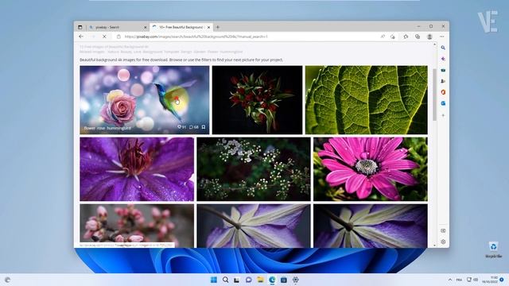Open comments on the rose hummingbird image
The height and width of the screenshot is (286, 509).
194,127
